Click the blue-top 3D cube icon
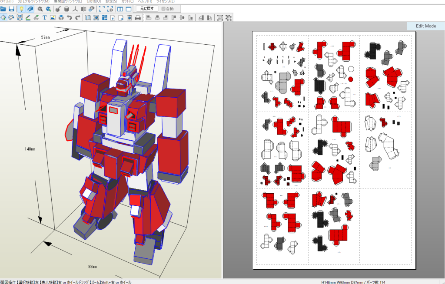445x284 pixels. coord(61,18)
